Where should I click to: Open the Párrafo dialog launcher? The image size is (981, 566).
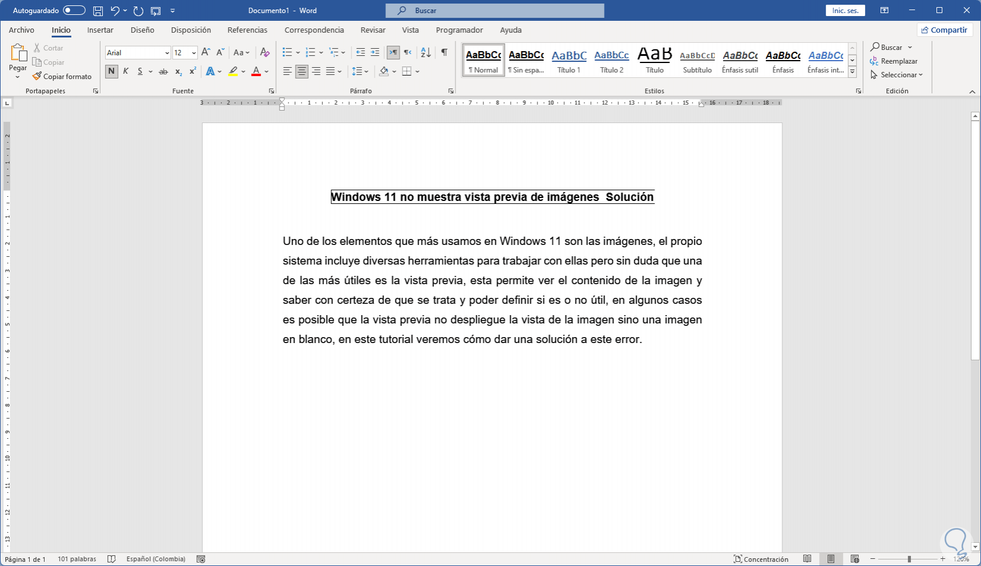click(x=451, y=91)
